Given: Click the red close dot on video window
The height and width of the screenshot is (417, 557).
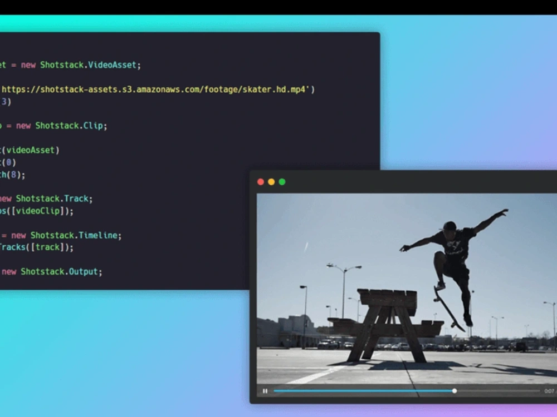Looking at the screenshot, I should tap(260, 182).
